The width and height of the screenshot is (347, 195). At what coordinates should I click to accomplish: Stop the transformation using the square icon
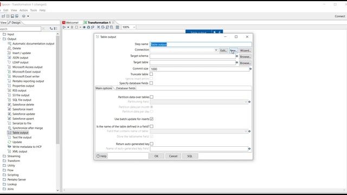coord(76,27)
